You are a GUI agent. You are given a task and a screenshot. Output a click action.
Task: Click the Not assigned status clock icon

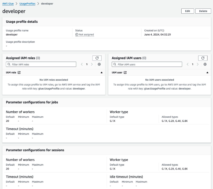77,35
